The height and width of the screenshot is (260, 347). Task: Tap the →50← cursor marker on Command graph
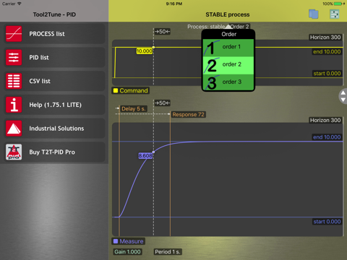pos(162,32)
